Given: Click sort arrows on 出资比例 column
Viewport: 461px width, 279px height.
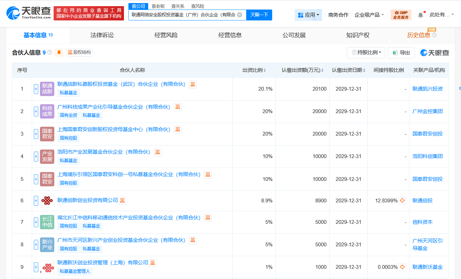Looking at the screenshot, I should click(x=265, y=70).
